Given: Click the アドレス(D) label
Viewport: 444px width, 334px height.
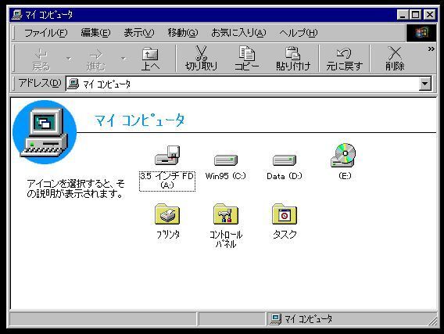Looking at the screenshot, I should (40, 83).
